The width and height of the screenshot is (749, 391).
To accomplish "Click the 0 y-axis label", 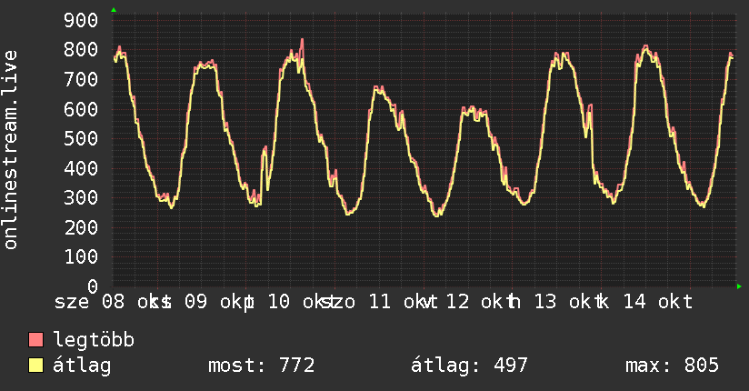I will click(92, 286).
